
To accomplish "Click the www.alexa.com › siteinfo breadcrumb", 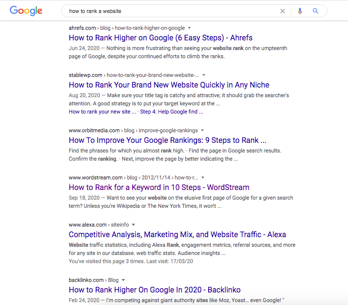I will tap(99, 225).
